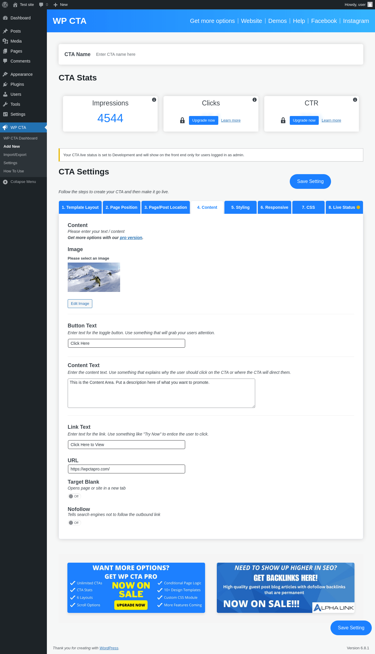Click the Tools wrench icon
Viewport: 375px width, 654px height.
click(5, 104)
